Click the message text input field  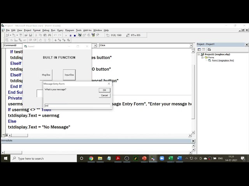(x=77, y=106)
